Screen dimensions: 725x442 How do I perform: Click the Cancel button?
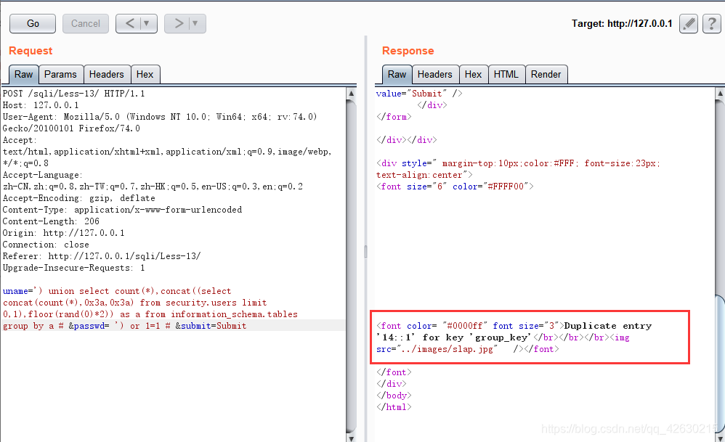(86, 23)
